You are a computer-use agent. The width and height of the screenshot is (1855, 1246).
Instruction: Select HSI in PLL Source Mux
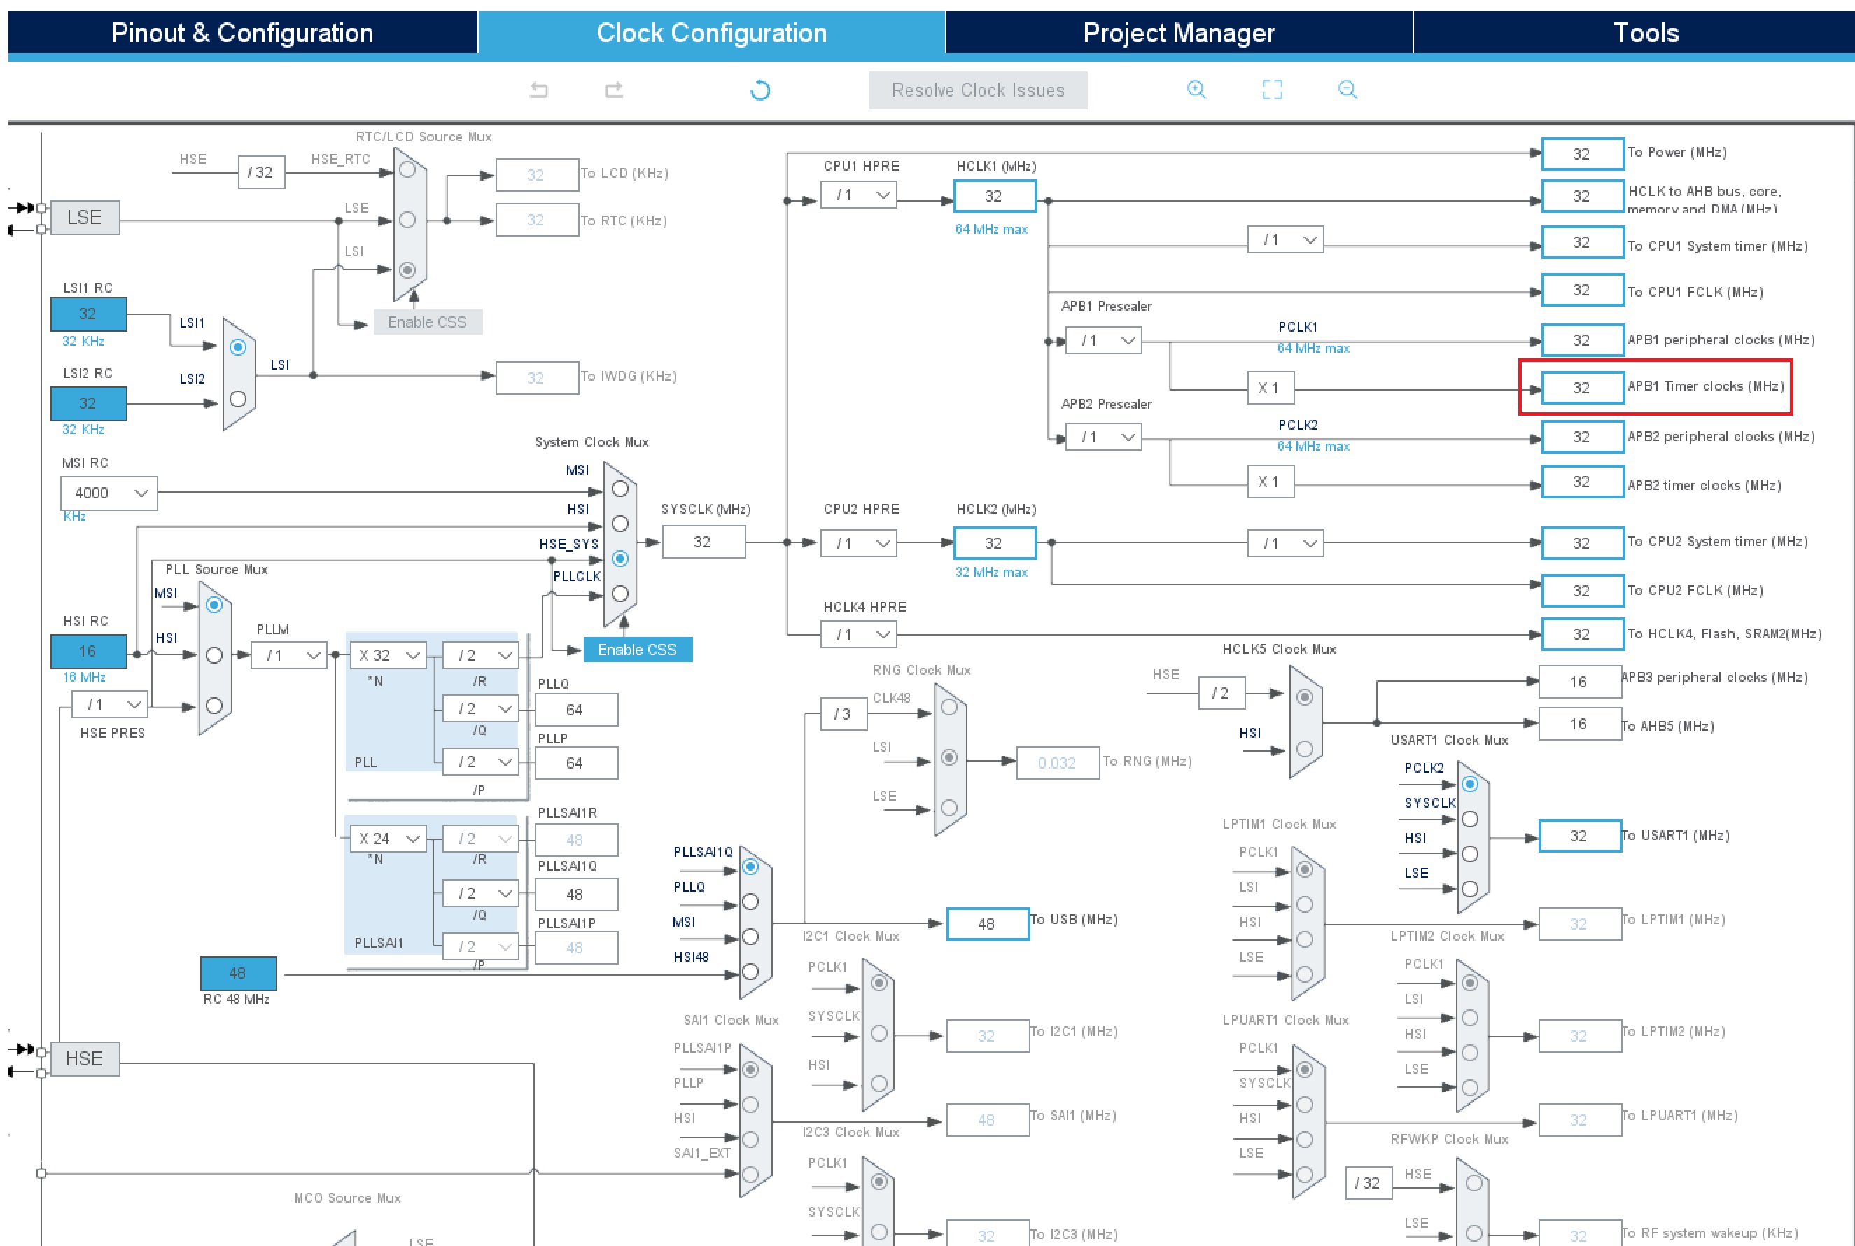point(213,654)
